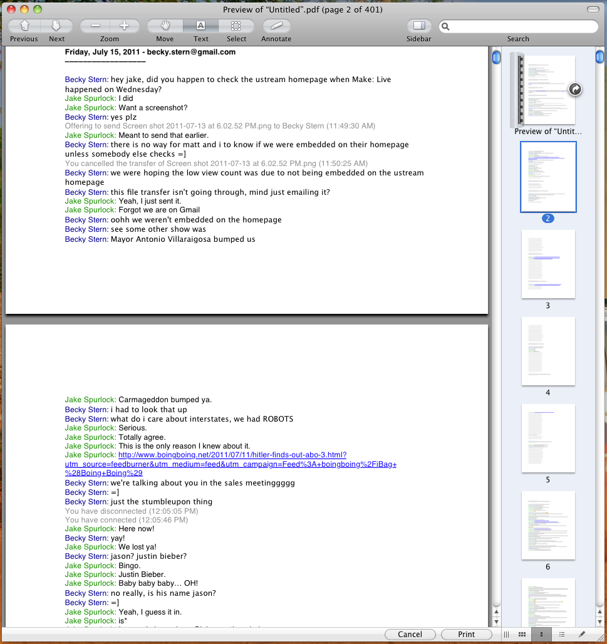Zoom in with the plus button

tap(124, 26)
